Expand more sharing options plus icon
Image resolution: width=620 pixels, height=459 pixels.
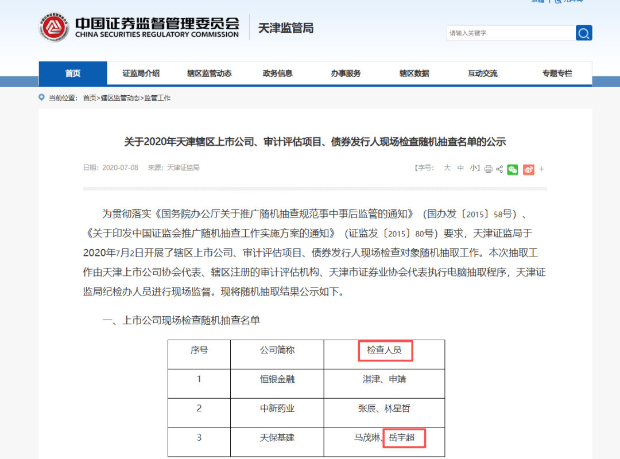[541, 169]
